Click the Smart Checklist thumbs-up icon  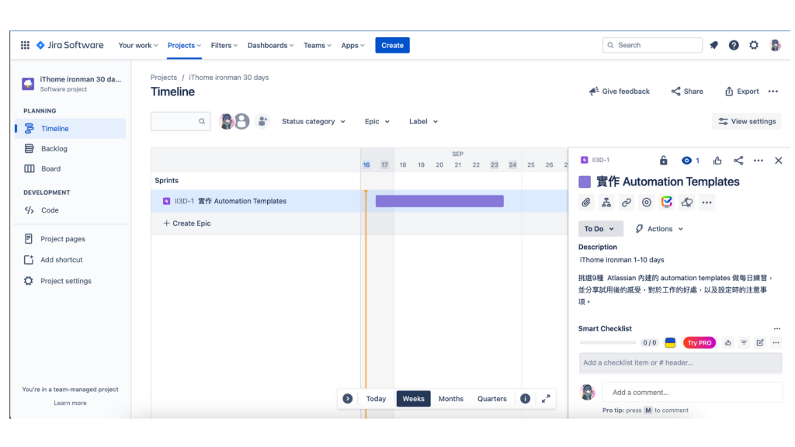click(727, 342)
